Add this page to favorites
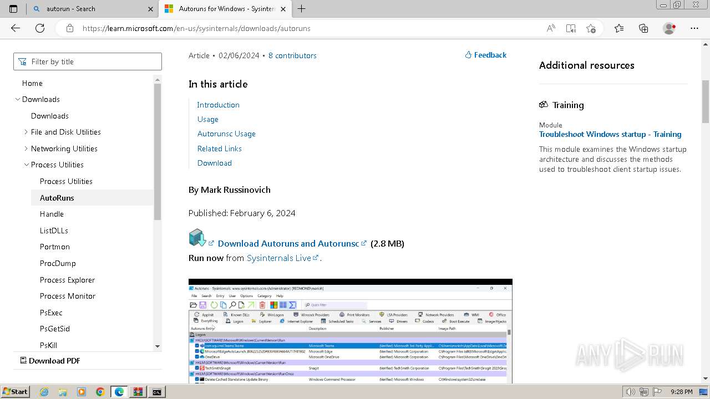The image size is (710, 399). [x=591, y=28]
